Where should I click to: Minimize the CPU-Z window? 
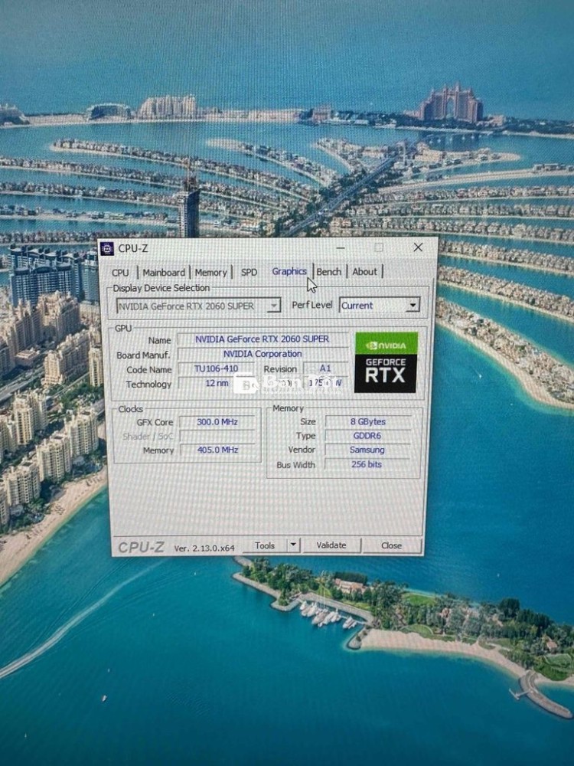[x=341, y=247]
